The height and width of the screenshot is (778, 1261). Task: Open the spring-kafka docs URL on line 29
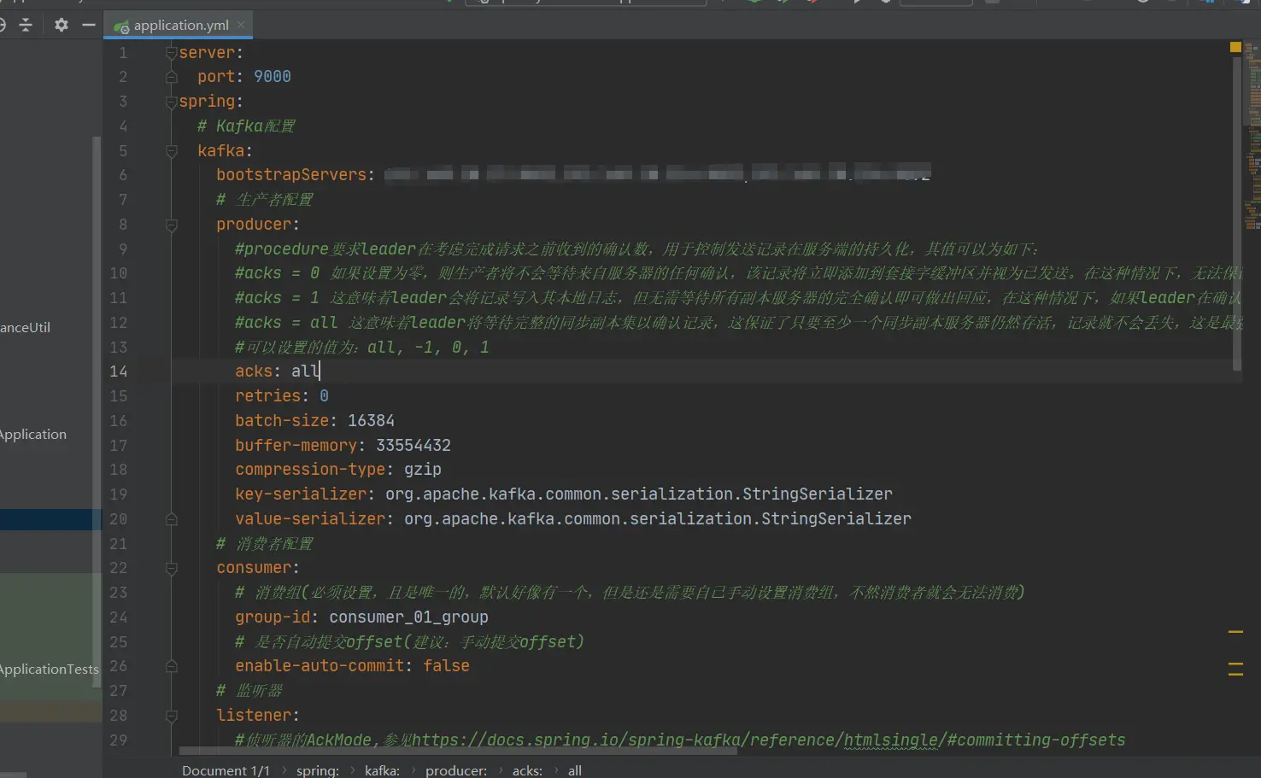[x=768, y=740]
